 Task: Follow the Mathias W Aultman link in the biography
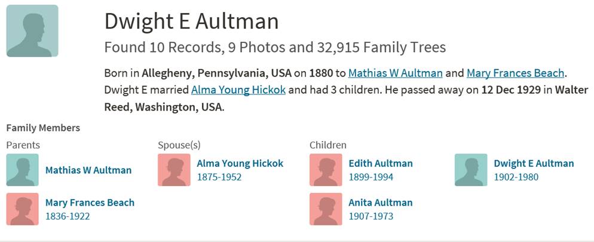(395, 73)
